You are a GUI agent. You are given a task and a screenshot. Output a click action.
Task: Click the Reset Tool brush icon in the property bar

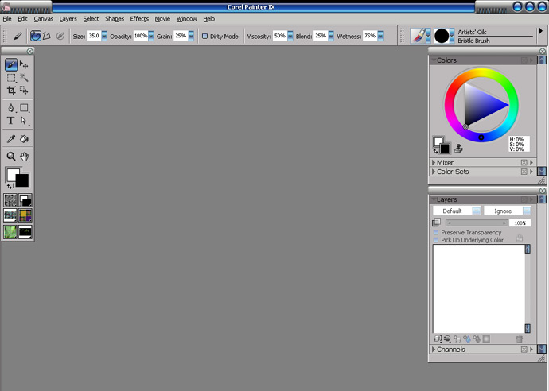coord(18,36)
